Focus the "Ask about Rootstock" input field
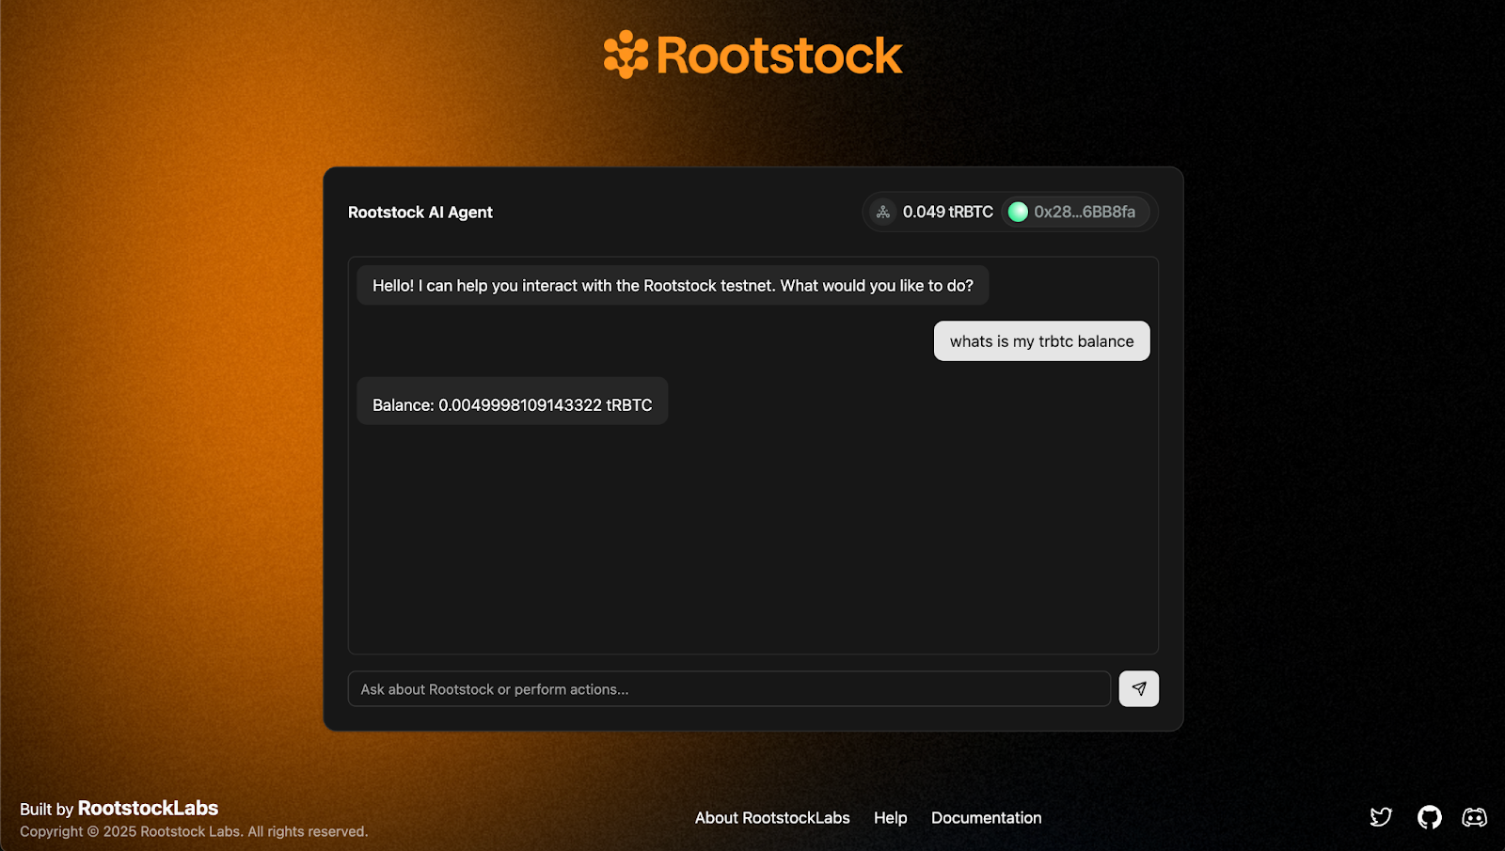Viewport: 1505px width, 851px height. pyautogui.click(x=729, y=689)
